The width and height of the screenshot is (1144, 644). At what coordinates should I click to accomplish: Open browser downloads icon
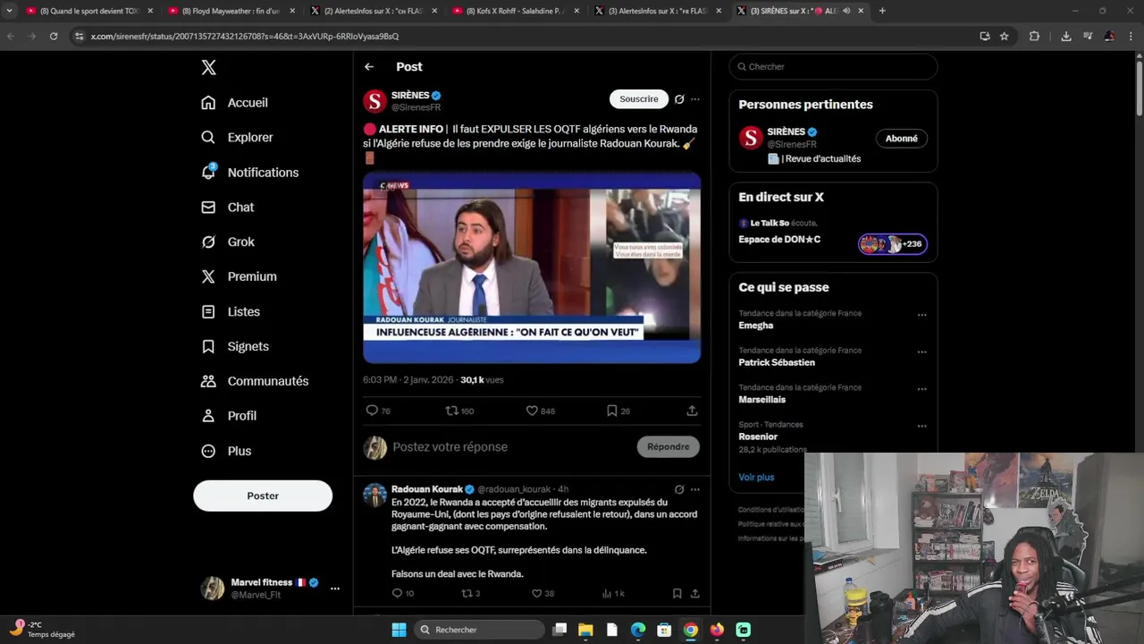pos(1065,36)
